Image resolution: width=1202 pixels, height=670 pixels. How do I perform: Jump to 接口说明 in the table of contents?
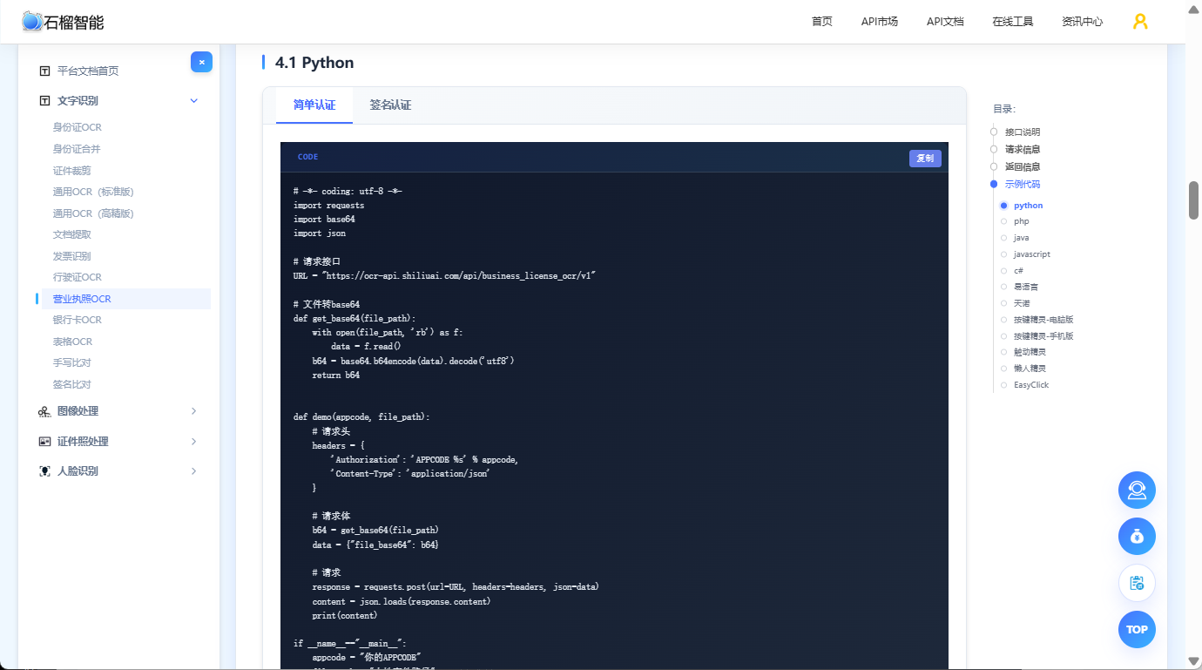click(1023, 132)
